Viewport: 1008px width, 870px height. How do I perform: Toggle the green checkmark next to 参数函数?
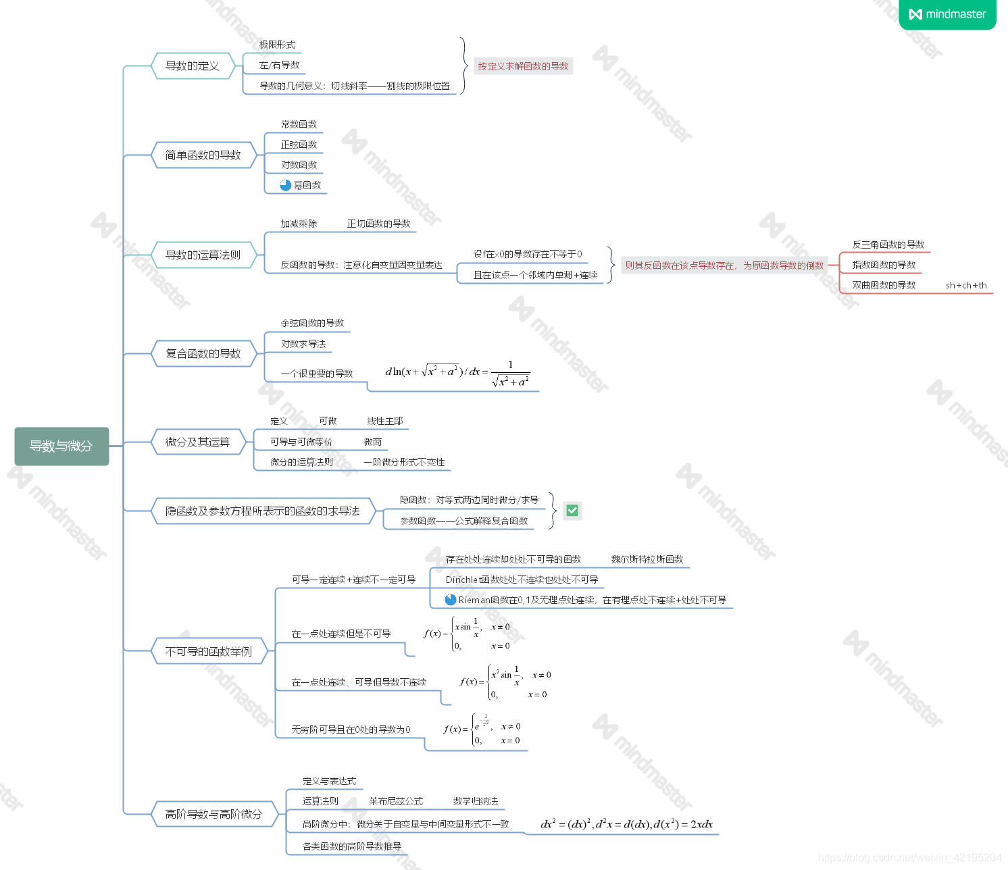click(x=572, y=511)
